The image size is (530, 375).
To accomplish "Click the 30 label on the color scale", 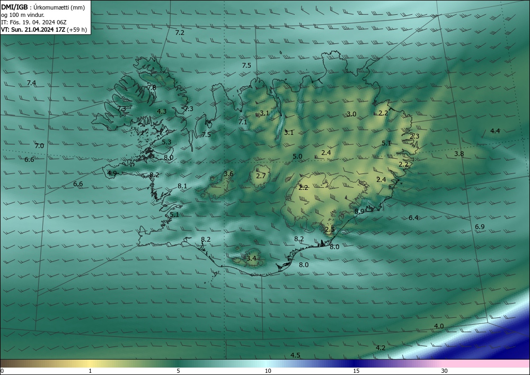I will pos(444,371).
